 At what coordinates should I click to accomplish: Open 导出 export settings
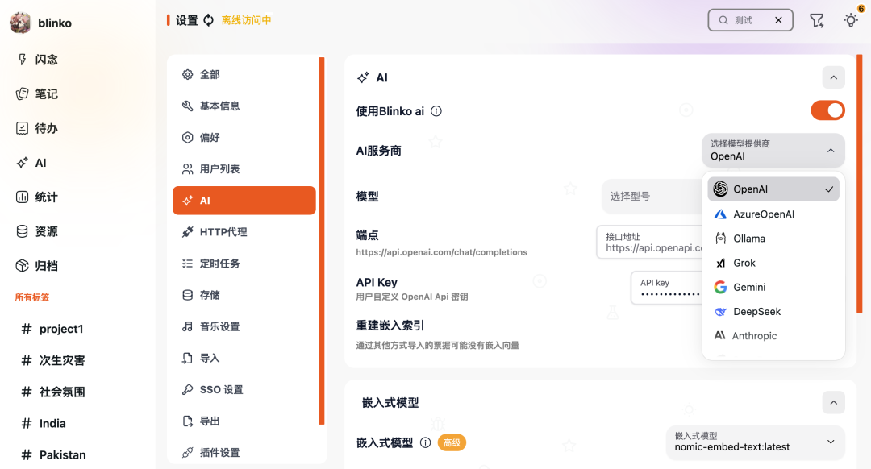point(244,421)
